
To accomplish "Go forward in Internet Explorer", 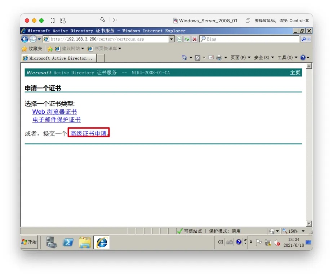I will 33,39.
